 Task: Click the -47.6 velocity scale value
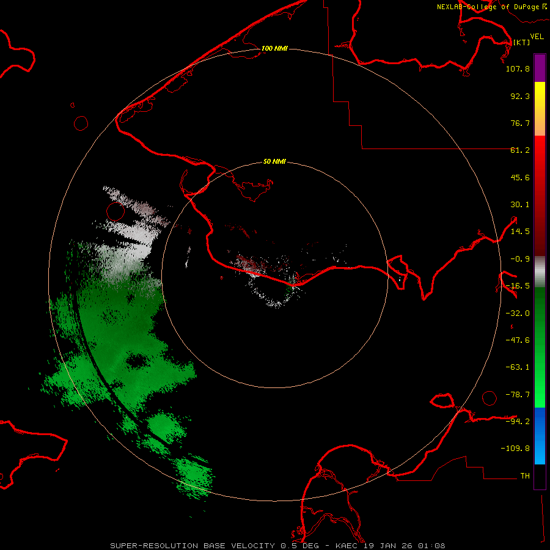(x=518, y=340)
